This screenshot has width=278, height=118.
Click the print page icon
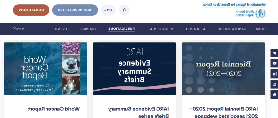(274, 95)
